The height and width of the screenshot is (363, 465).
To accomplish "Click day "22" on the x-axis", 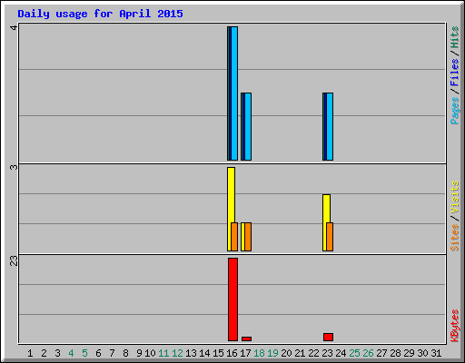I will click(313, 353).
